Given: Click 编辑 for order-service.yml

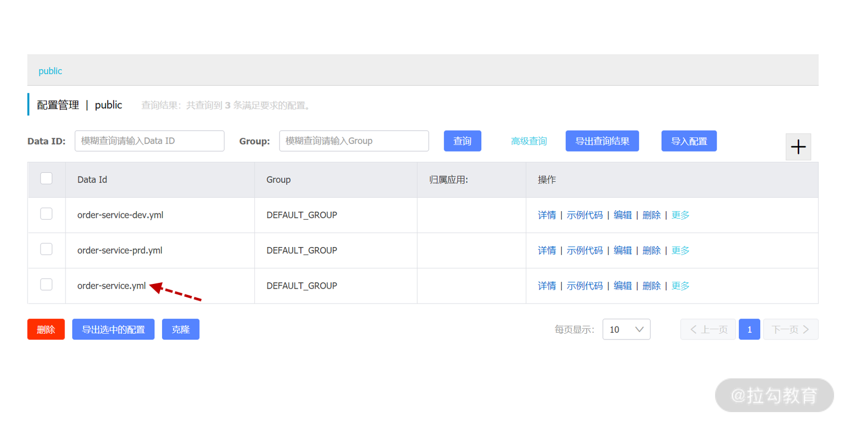Looking at the screenshot, I should pos(623,285).
